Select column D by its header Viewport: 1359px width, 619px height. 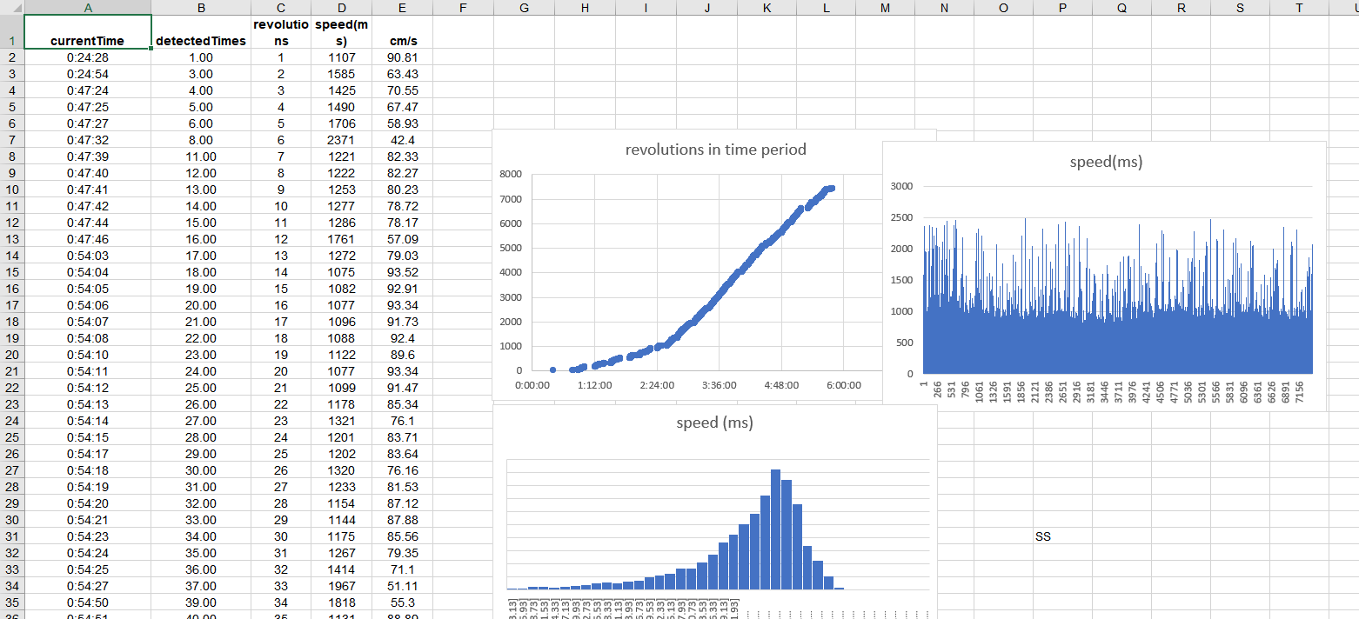click(x=340, y=7)
